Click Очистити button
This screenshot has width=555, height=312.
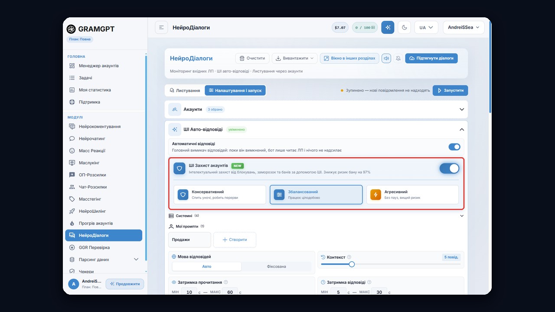(252, 58)
